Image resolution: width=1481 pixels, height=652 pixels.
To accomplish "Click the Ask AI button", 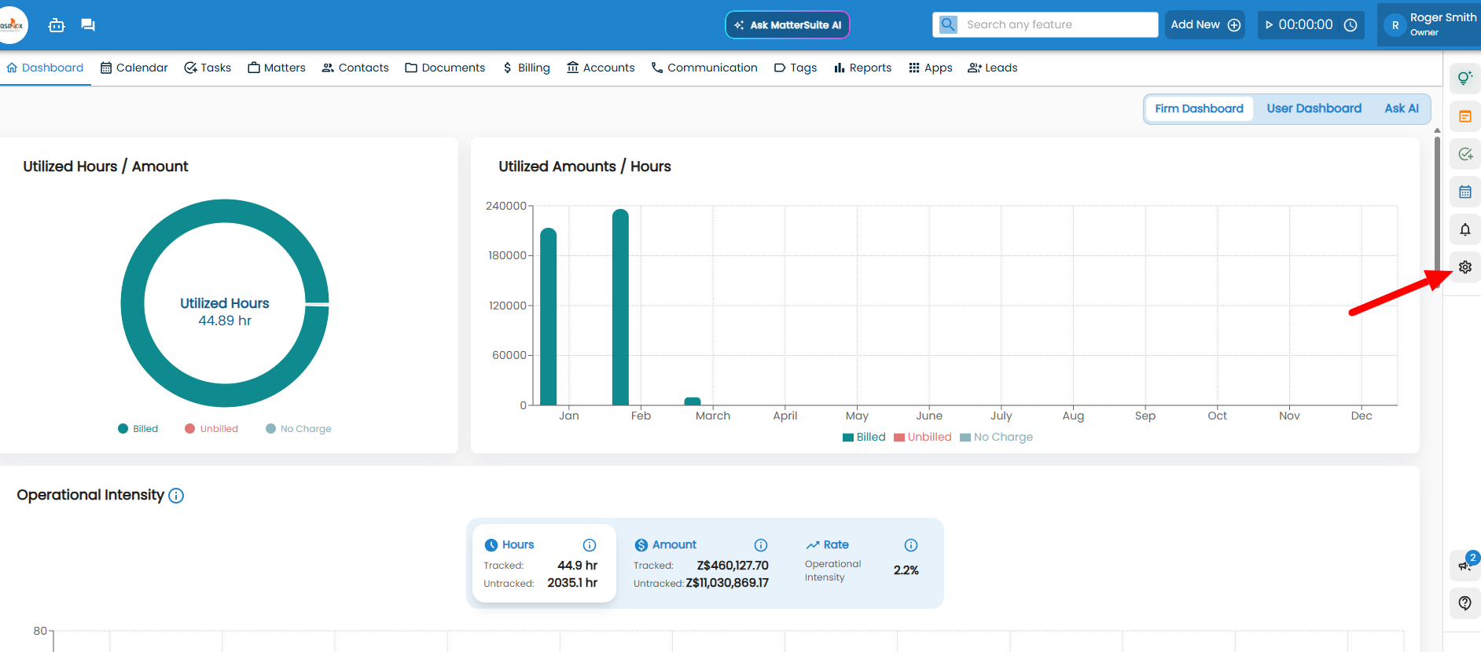I will click(x=1401, y=108).
